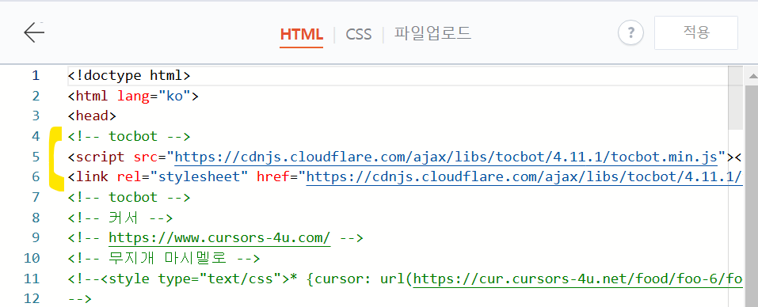Screen dimensions: 758x307
Task: Click the cursors-4u.com URL on line 9
Action: click(x=219, y=238)
